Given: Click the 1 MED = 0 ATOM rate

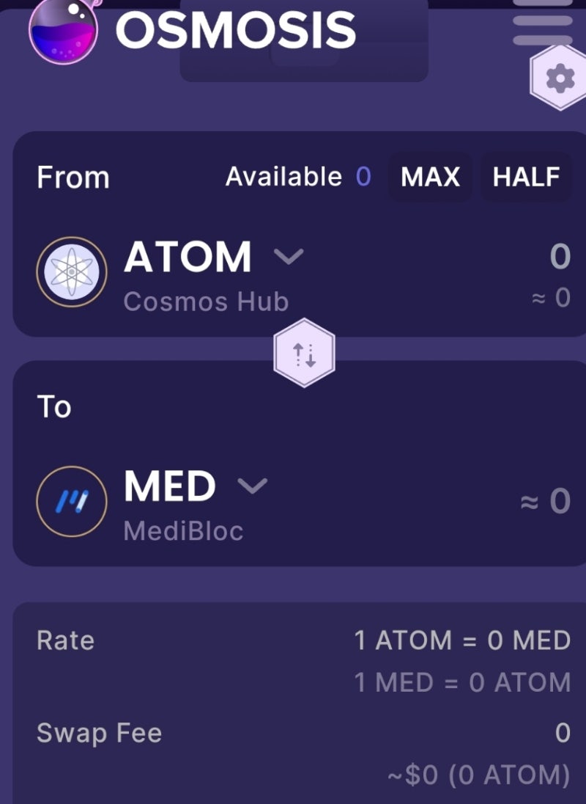Looking at the screenshot, I should tap(462, 683).
